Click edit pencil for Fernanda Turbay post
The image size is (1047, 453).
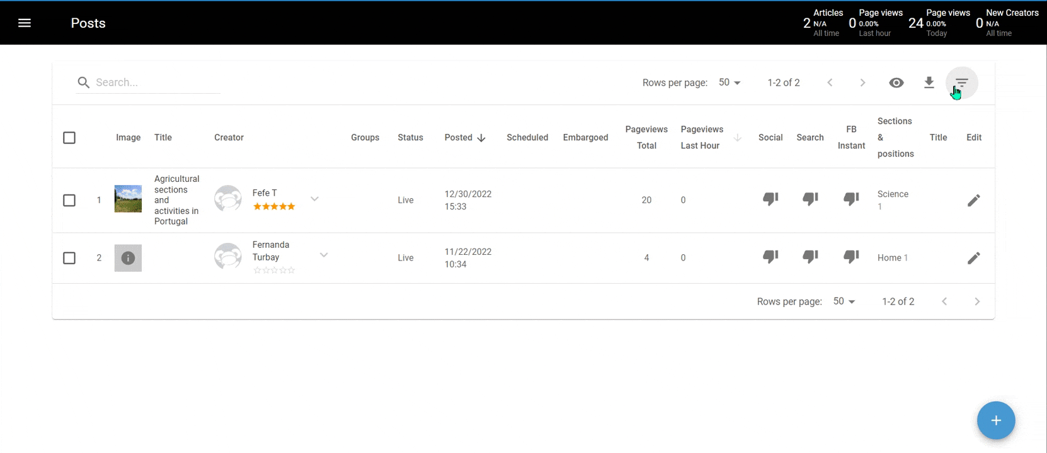(973, 258)
